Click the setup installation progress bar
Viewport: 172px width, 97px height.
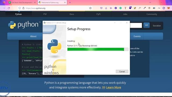(98, 49)
